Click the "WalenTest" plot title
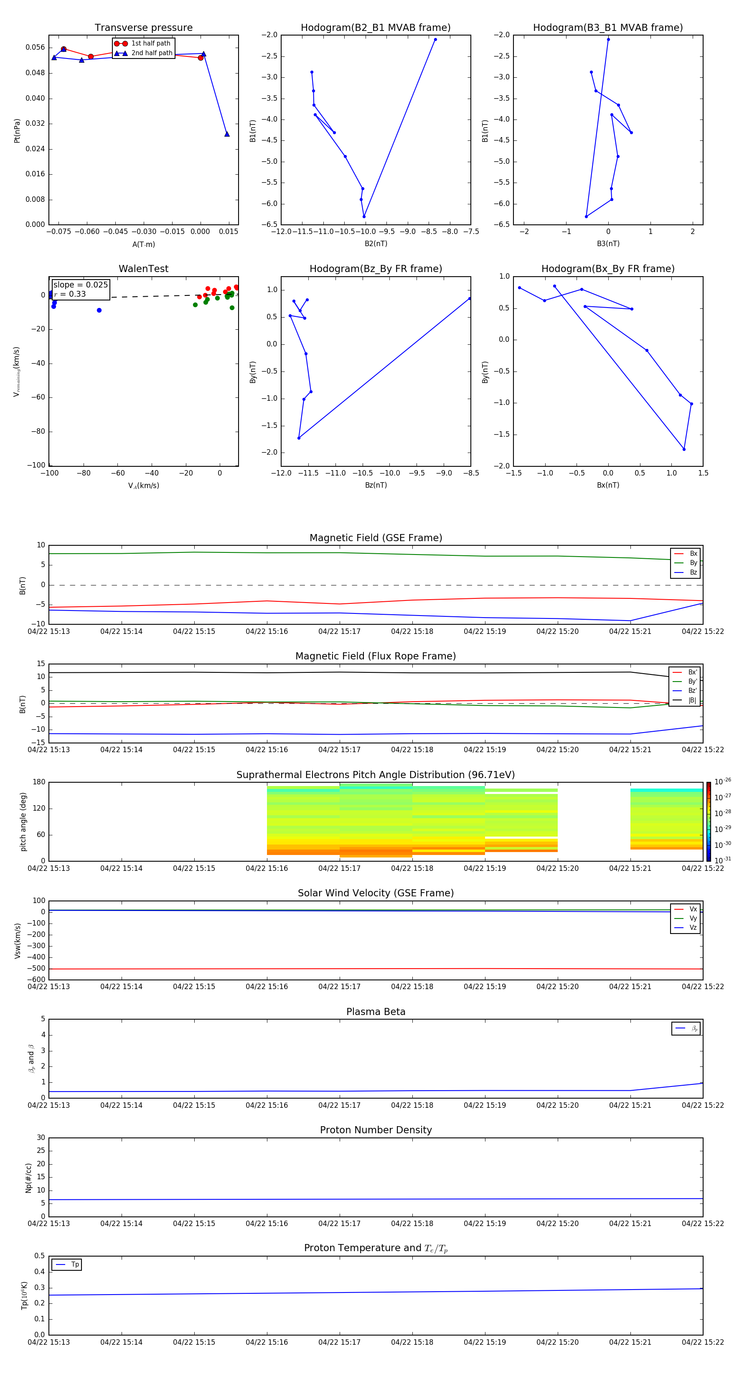Viewport: 752px width, 1379px height. [143, 269]
